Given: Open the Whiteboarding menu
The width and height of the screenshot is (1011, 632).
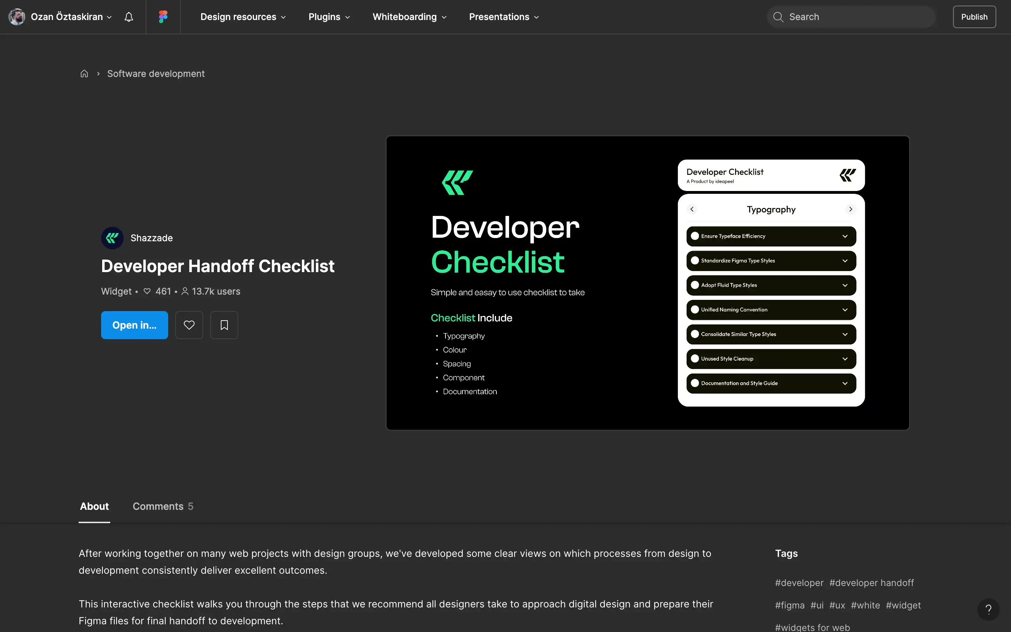Looking at the screenshot, I should (409, 17).
